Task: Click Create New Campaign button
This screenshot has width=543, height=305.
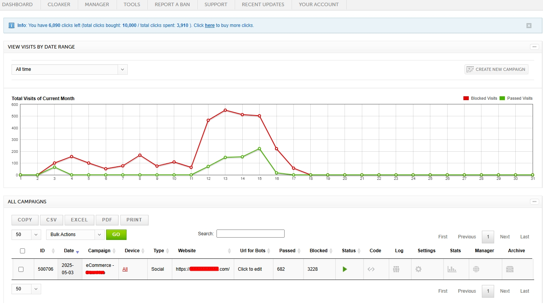Action: (496, 69)
